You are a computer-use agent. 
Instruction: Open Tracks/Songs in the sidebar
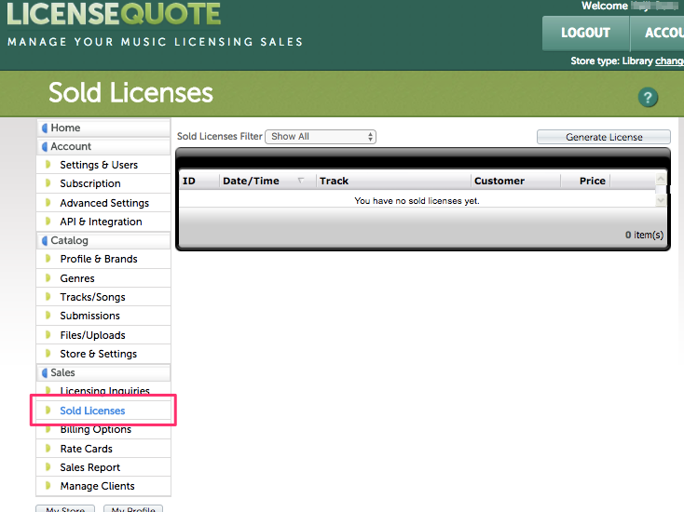point(92,297)
